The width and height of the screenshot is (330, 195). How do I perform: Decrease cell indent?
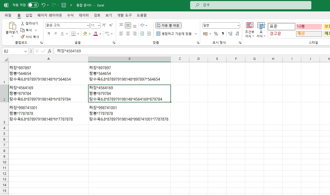142,34
